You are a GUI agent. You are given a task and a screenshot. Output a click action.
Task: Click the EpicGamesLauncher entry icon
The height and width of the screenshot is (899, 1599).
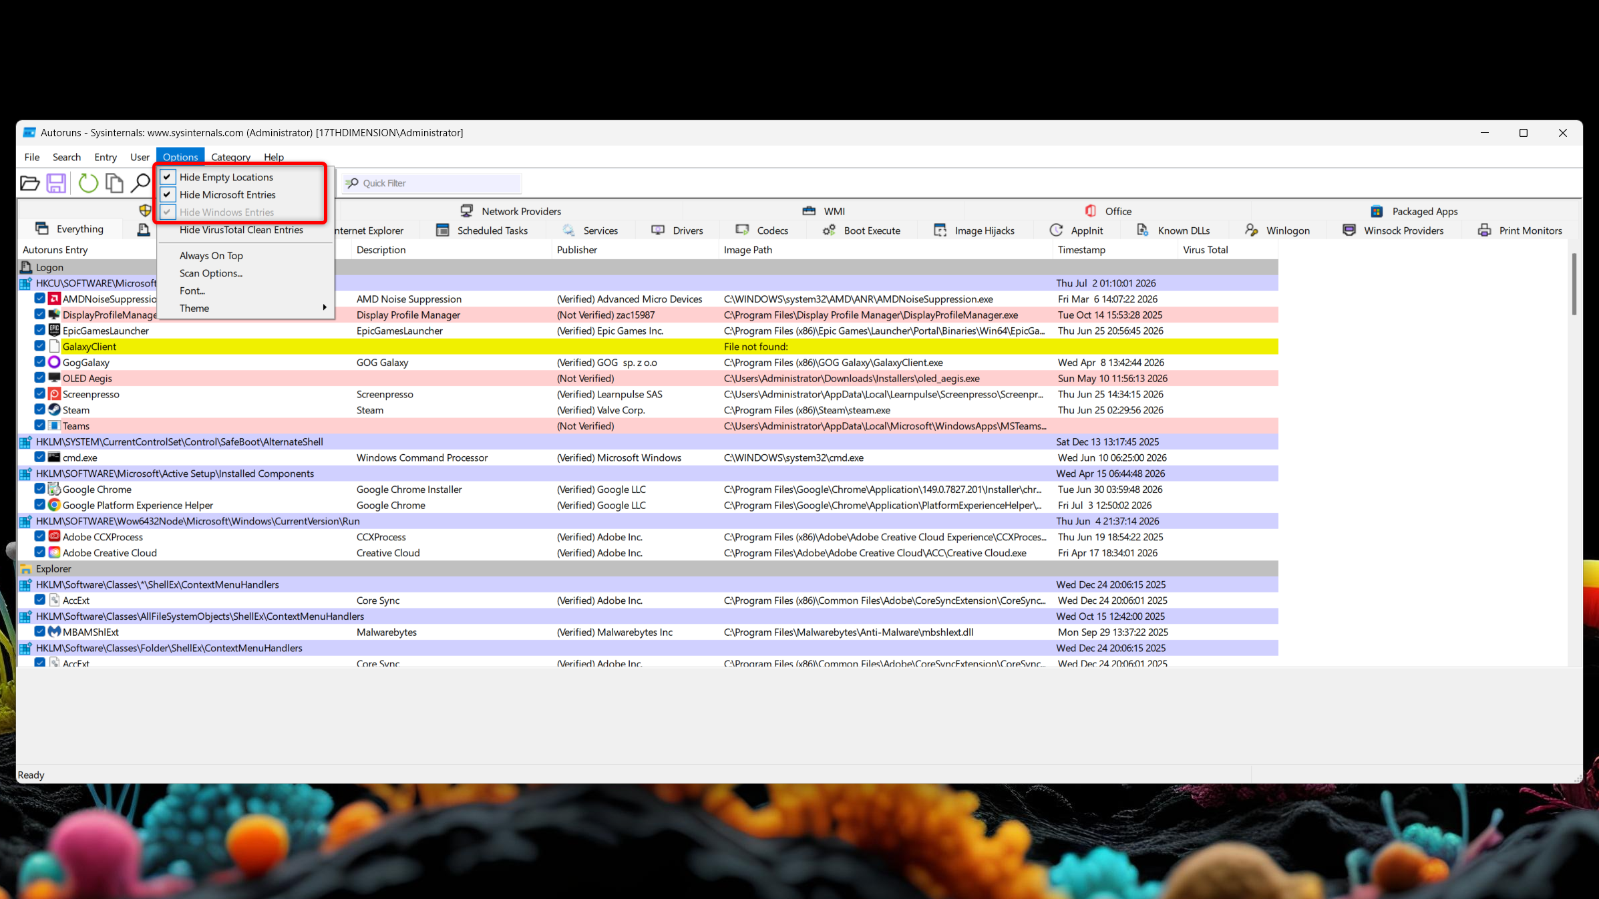[x=55, y=330]
